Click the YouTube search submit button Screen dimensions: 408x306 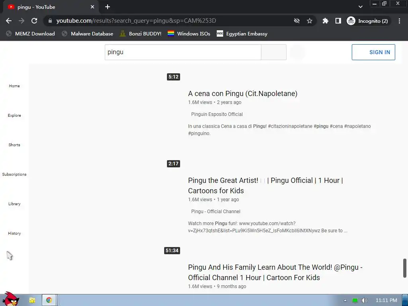tap(274, 52)
